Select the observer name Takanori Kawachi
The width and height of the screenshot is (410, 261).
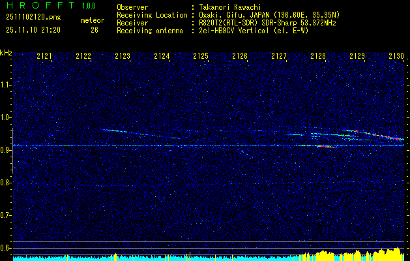click(x=230, y=7)
